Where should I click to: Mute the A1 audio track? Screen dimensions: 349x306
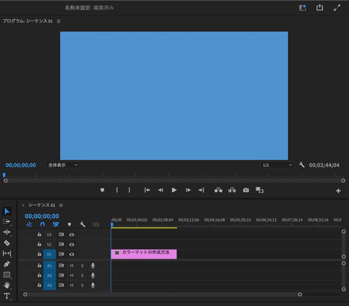71,265
